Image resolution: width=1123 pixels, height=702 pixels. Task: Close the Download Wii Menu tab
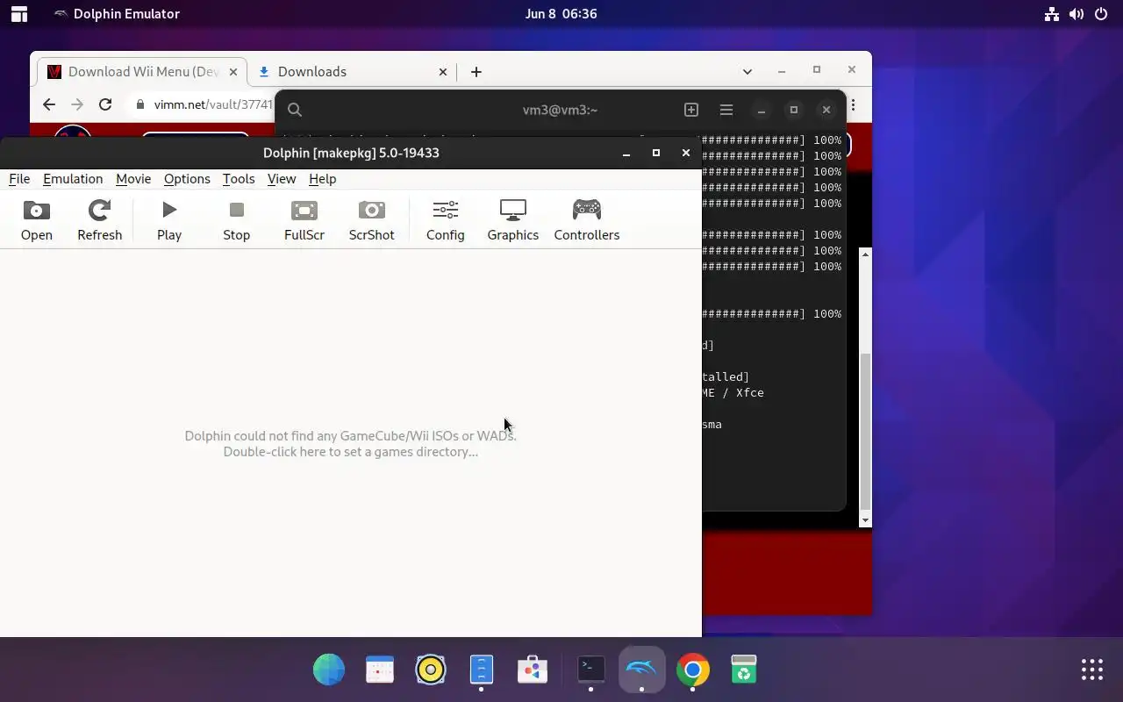(x=233, y=72)
